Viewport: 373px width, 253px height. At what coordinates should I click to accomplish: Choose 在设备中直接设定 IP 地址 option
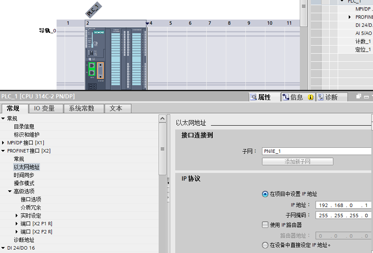tap(265, 245)
